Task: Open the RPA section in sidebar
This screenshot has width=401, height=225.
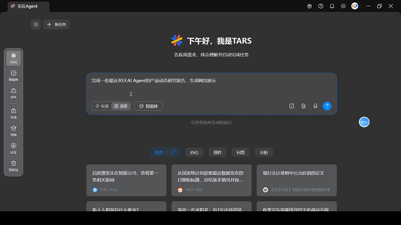Action: point(13,93)
